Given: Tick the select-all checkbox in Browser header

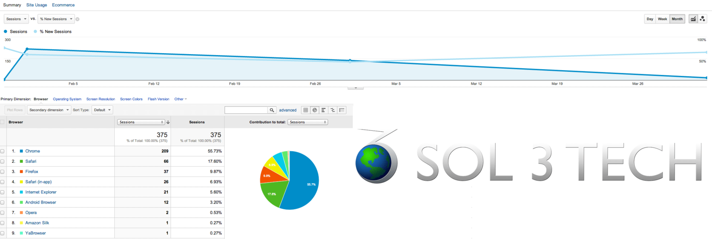Looking at the screenshot, I should pos(2,122).
